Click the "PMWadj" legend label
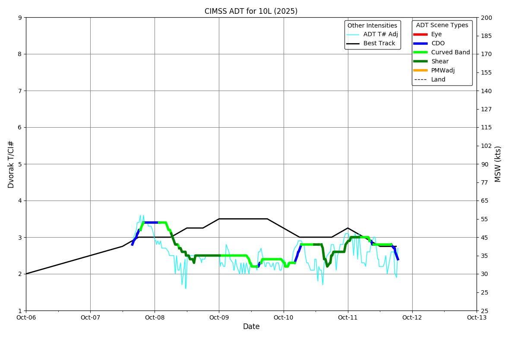This screenshot has height=345, width=518. 443,71
